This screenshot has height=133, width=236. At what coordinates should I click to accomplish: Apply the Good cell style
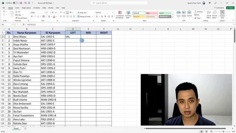165,13
